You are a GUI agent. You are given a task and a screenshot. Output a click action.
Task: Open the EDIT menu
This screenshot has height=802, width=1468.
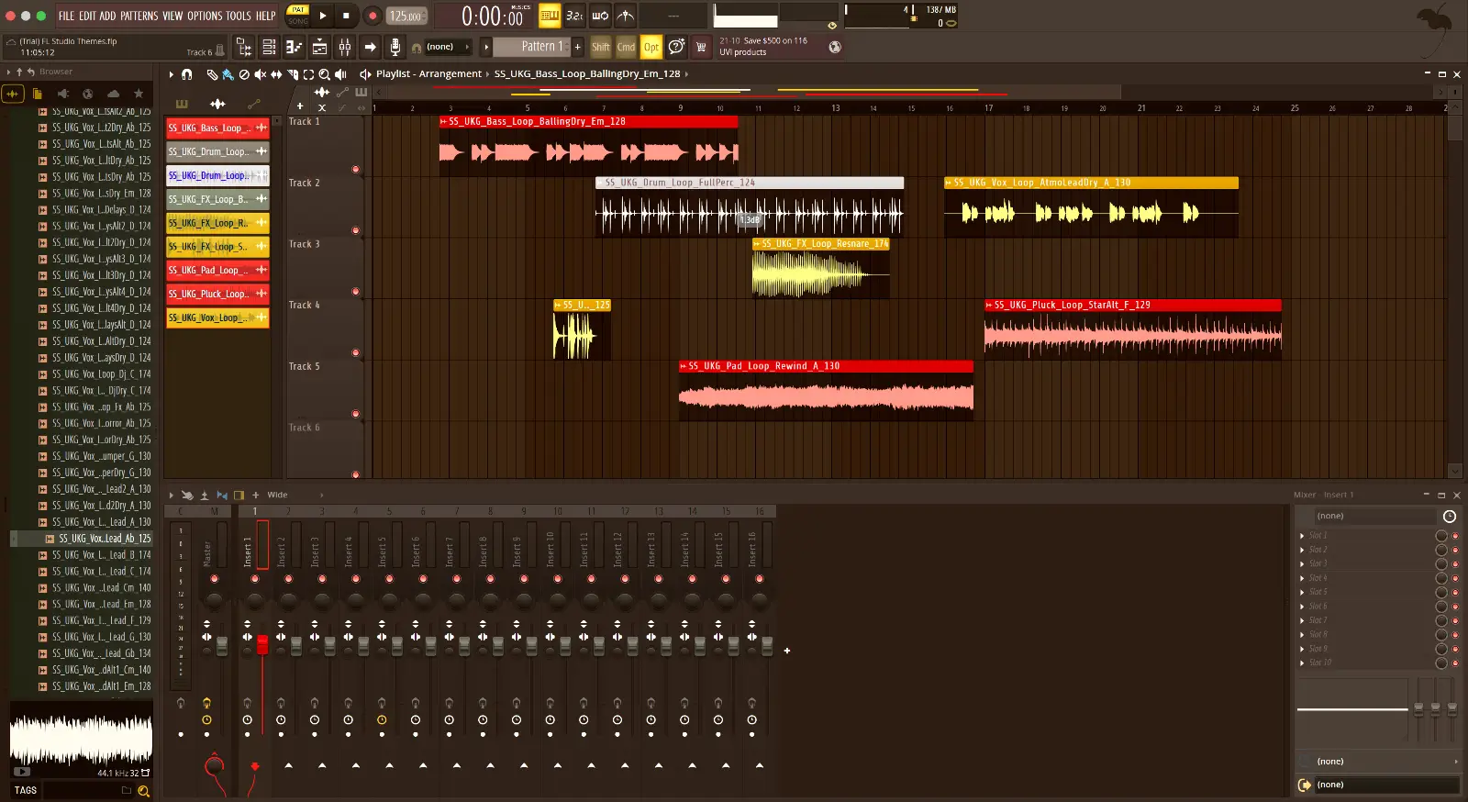[x=87, y=16]
